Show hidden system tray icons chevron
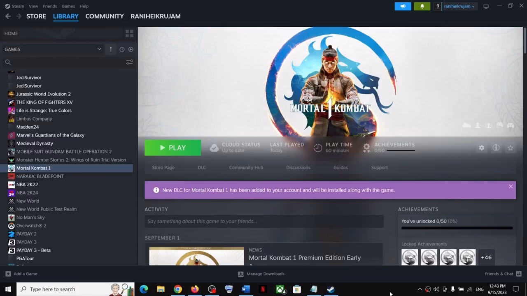The image size is (527, 296). pos(420,289)
